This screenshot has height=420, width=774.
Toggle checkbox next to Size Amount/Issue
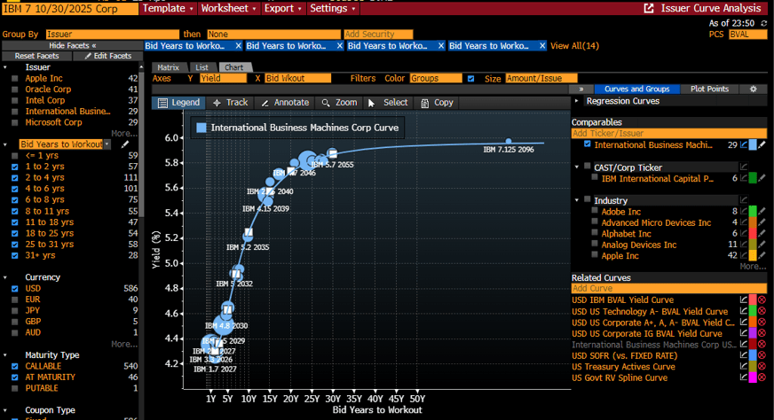point(471,78)
